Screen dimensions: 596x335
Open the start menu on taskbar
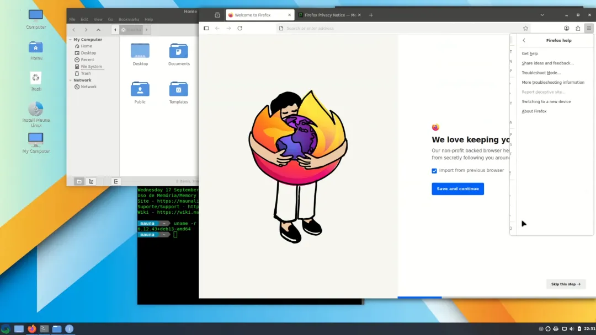[6, 328]
